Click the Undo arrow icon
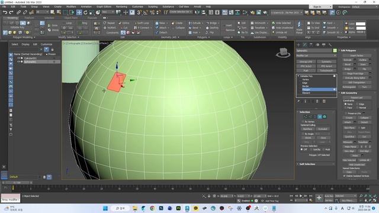 [5, 12]
